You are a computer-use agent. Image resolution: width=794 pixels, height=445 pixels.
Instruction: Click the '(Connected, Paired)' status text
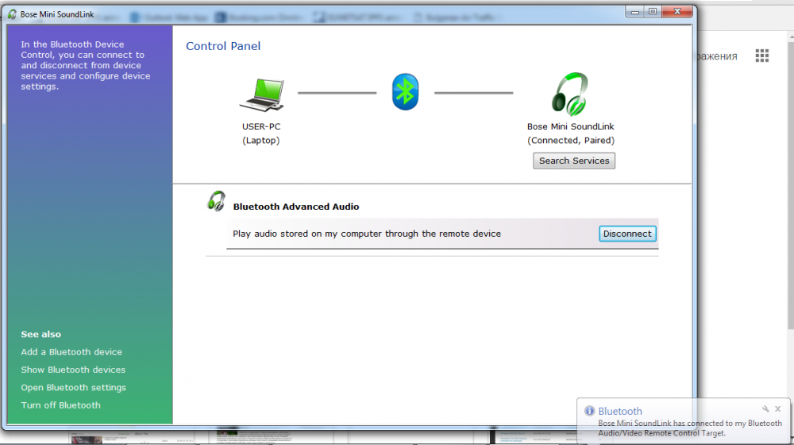[571, 141]
